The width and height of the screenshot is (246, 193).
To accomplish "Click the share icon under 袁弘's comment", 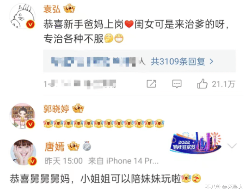I will click(151, 84).
